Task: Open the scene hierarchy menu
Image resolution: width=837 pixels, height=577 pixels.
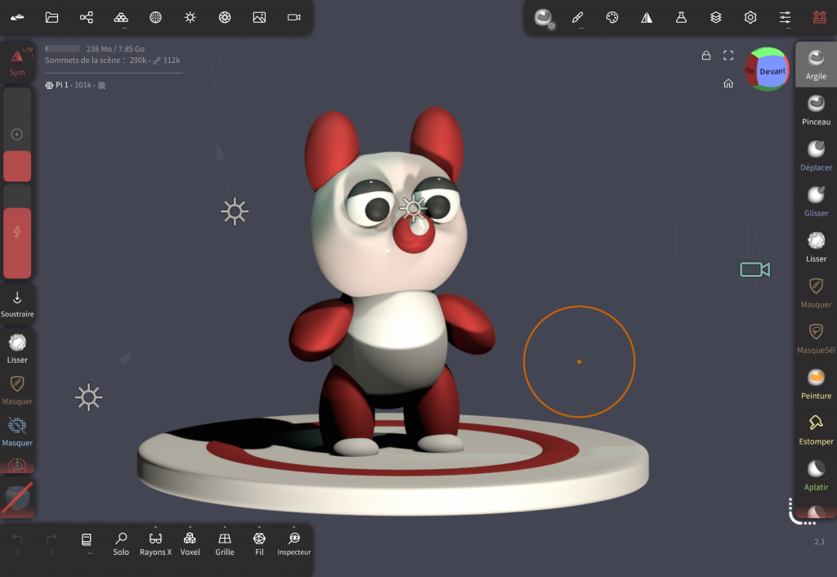Action: [87, 17]
